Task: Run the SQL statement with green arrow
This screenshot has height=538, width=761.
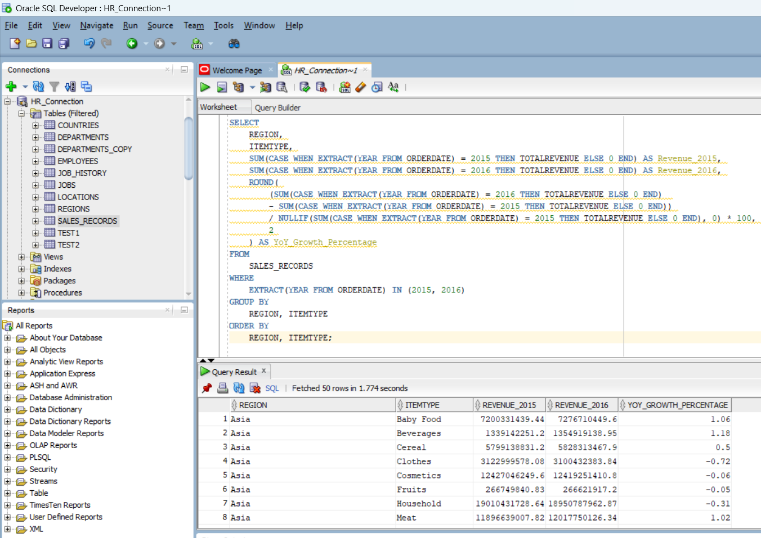Action: click(x=205, y=87)
